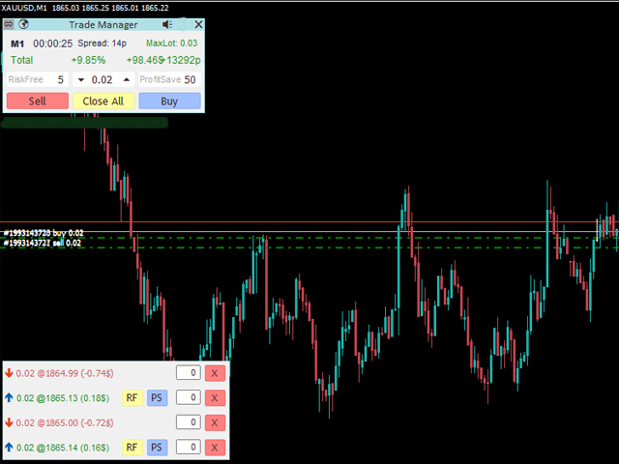Viewport: 619px width, 464px height.
Task: Click RF for the 1865.14 buy order
Action: (132, 448)
